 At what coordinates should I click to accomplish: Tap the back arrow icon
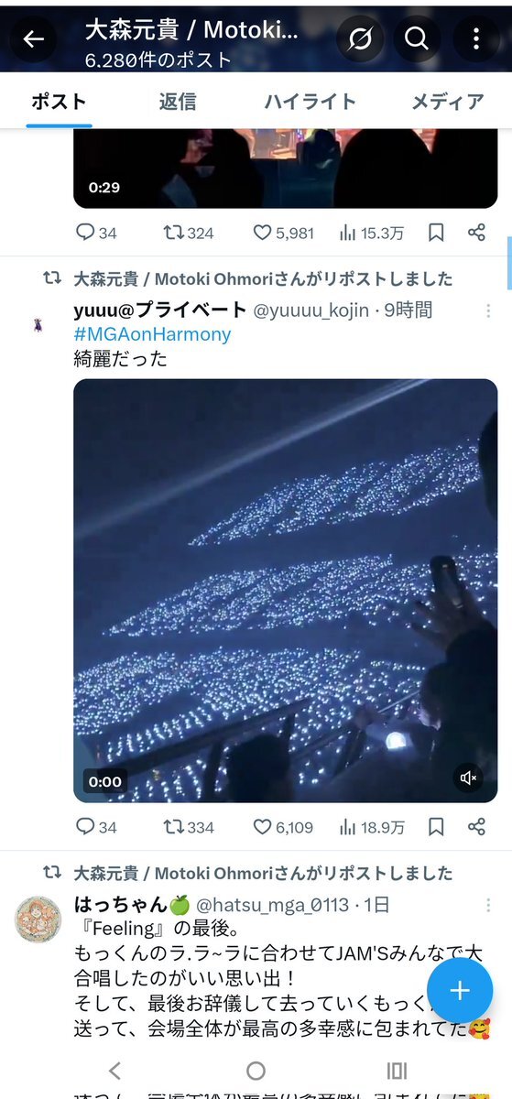pos(33,39)
